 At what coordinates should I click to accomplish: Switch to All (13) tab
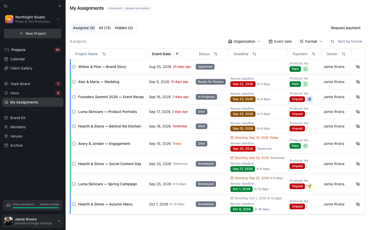pyautogui.click(x=105, y=28)
